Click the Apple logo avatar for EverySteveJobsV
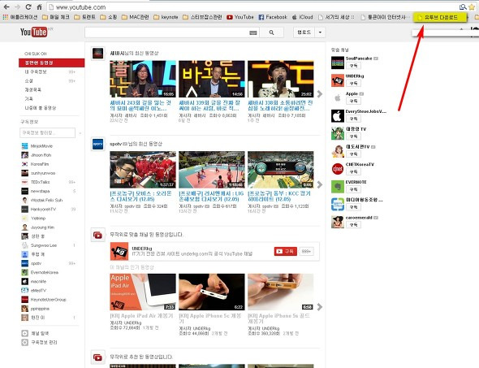Viewport: 479px width, 368px height. coord(338,116)
